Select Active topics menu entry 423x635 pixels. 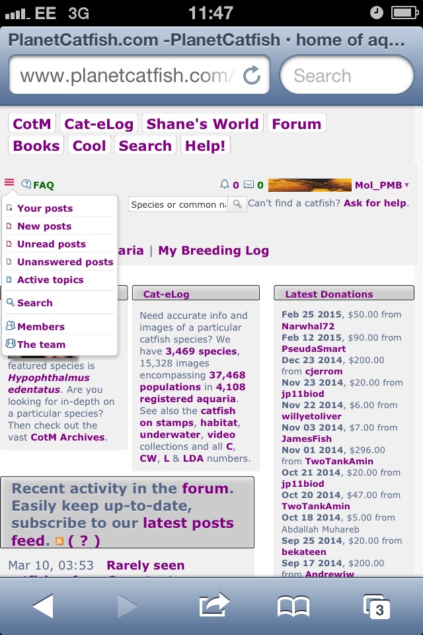(x=50, y=279)
